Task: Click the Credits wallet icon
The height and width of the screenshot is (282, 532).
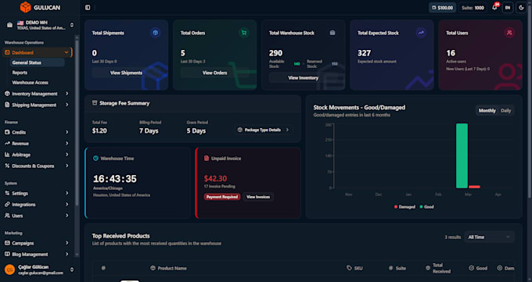Action: (7, 132)
